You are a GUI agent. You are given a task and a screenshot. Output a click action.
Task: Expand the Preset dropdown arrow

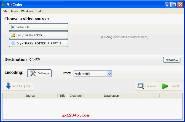pyautogui.click(x=110, y=74)
